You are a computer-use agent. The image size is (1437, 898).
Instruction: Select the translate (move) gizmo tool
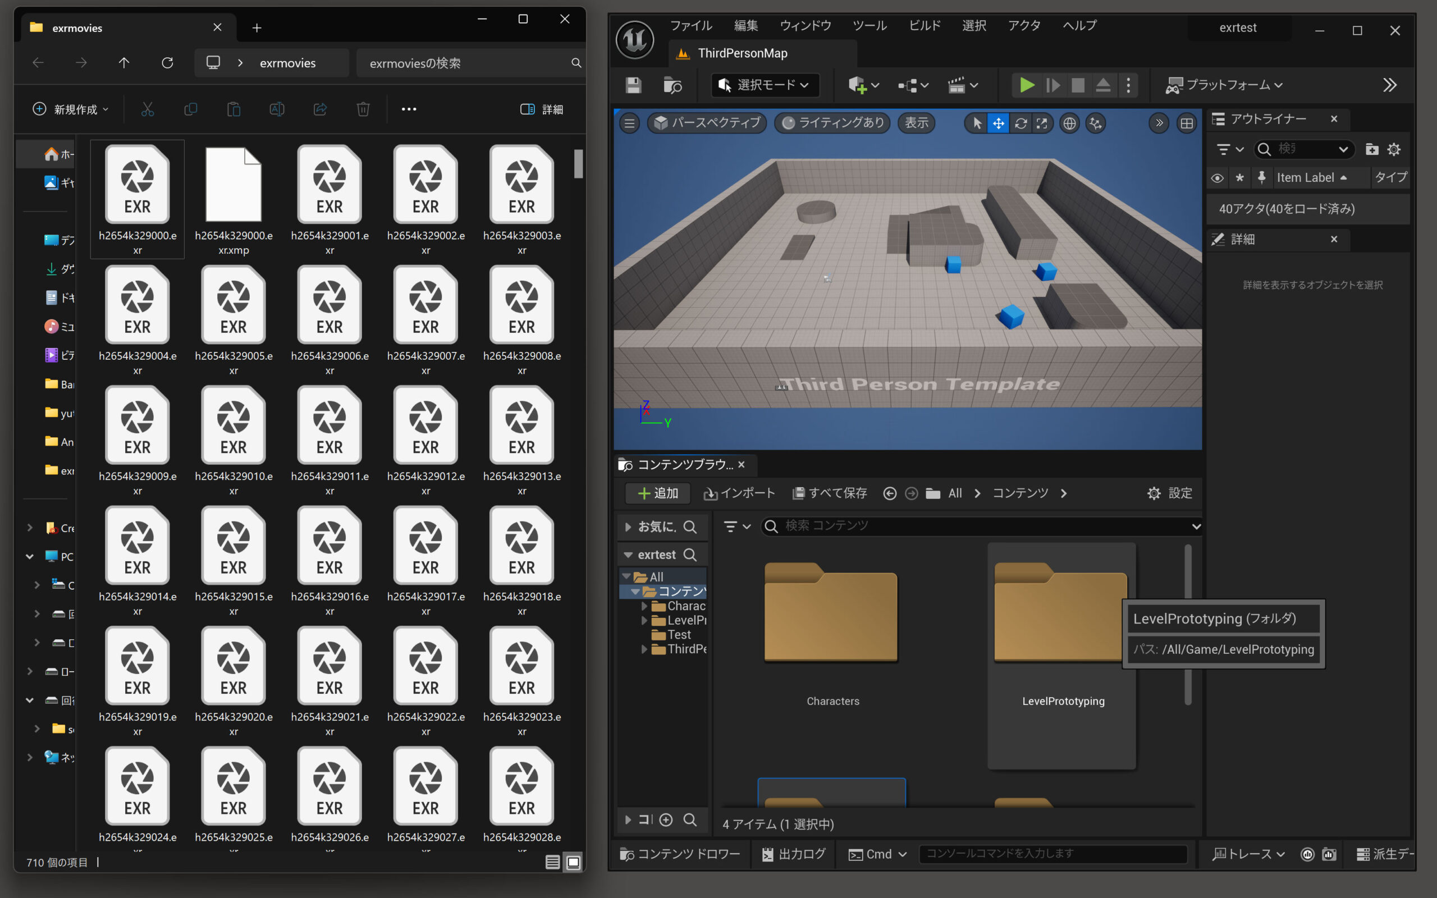[998, 123]
